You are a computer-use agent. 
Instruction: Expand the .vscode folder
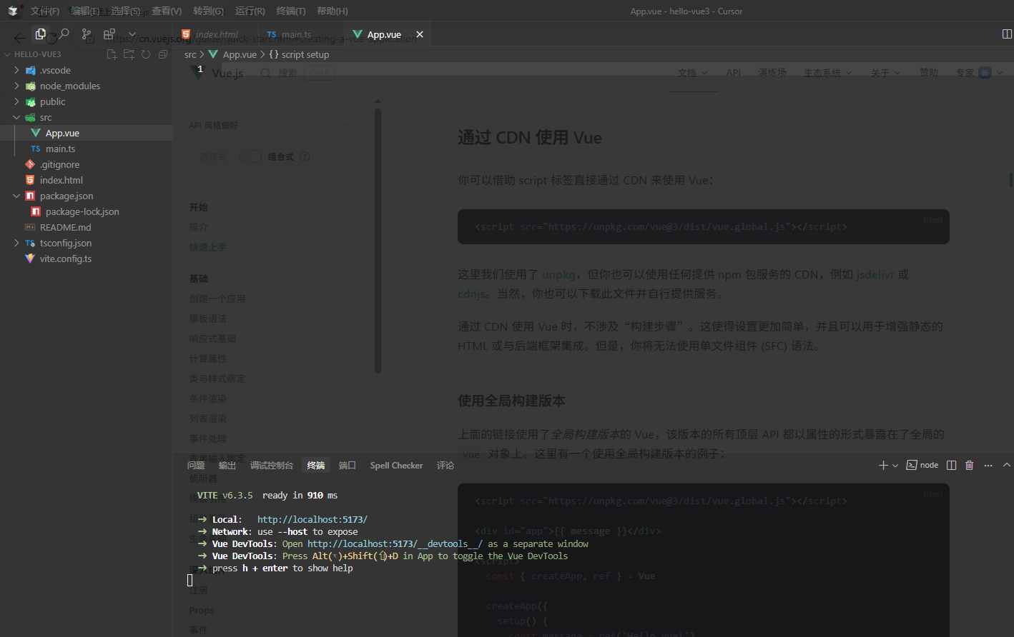coord(16,70)
